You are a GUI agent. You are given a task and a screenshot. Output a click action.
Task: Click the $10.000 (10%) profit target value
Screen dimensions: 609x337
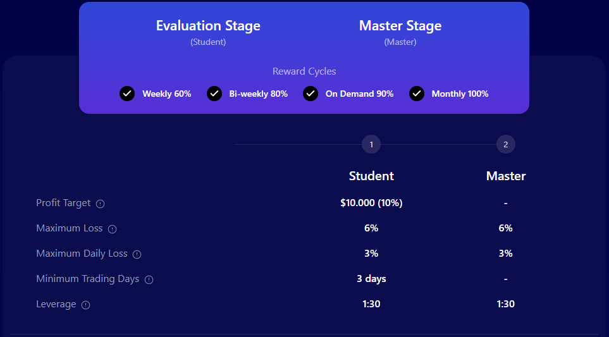(x=371, y=203)
